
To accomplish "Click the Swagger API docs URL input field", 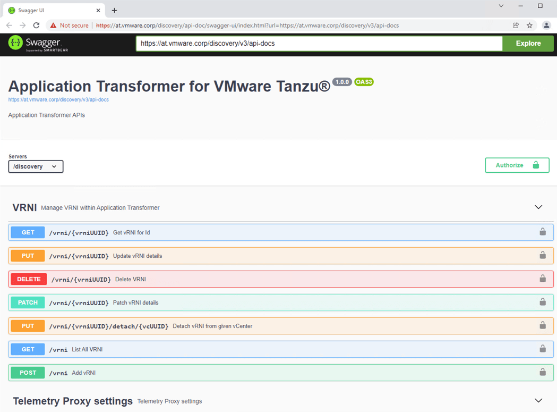I will tap(319, 44).
